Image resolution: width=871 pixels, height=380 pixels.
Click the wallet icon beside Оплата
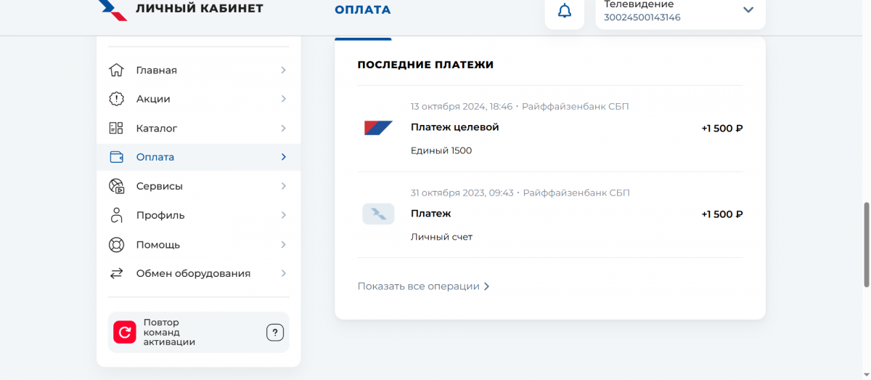coord(116,157)
